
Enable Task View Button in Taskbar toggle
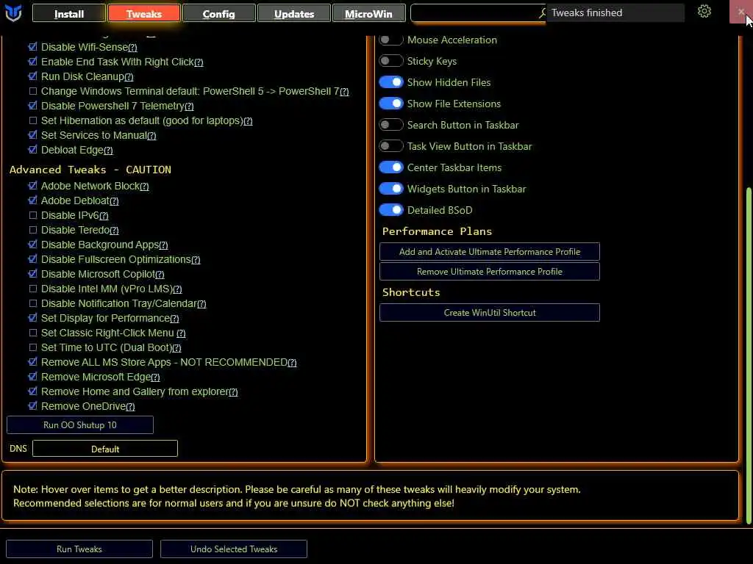[390, 146]
